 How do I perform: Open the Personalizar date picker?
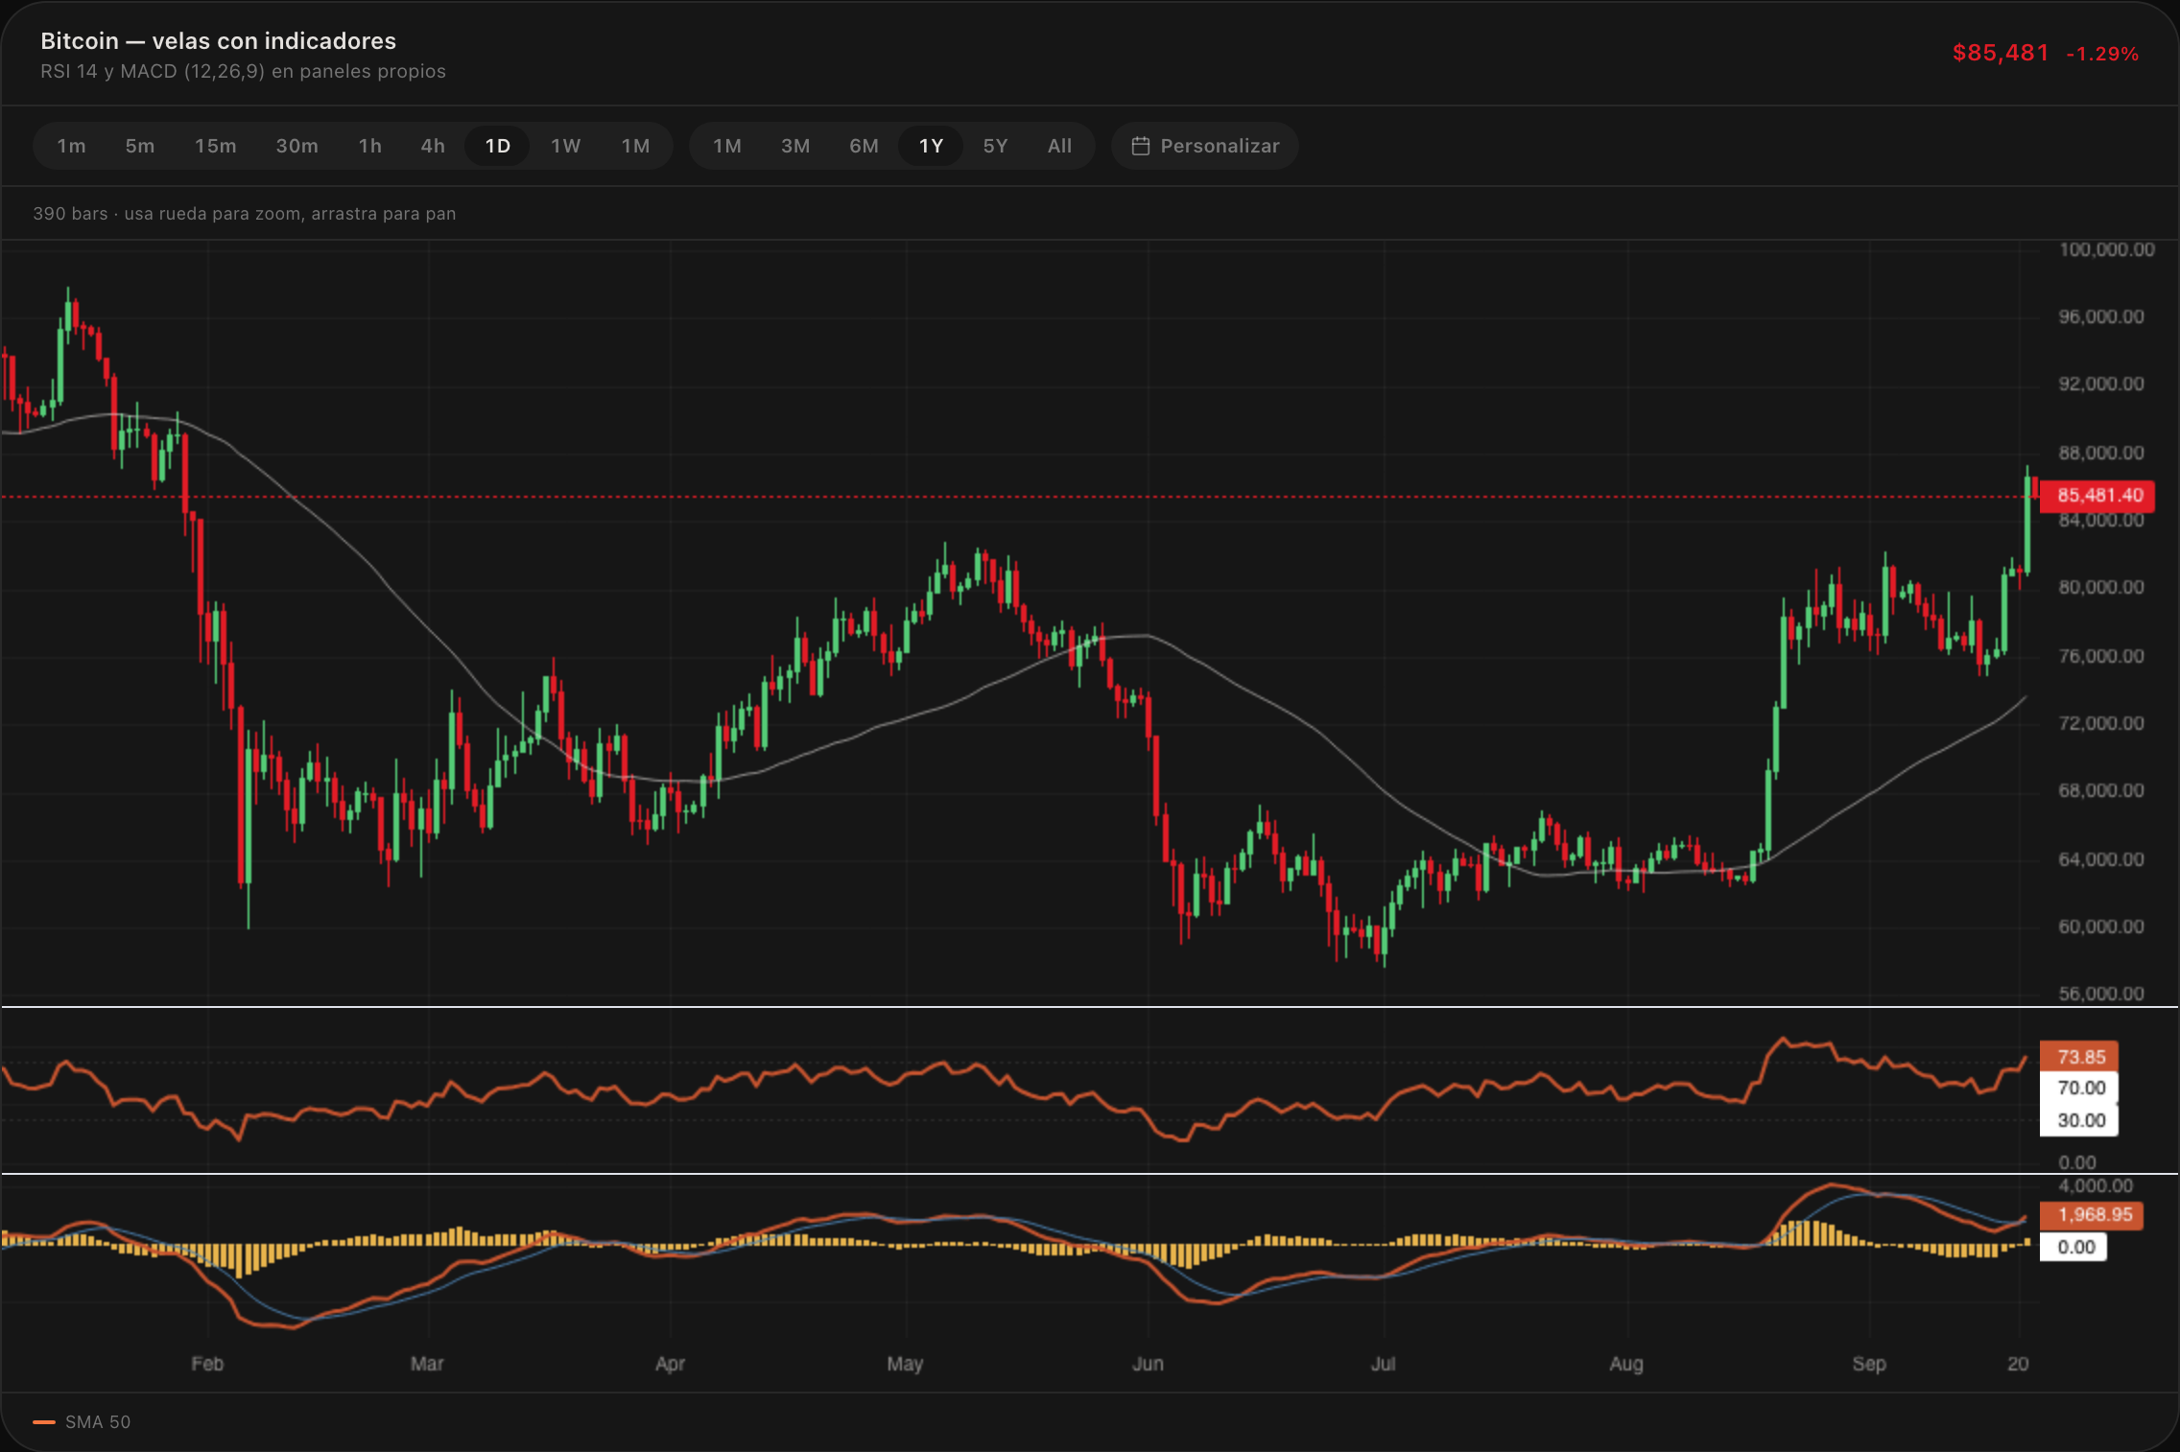pos(1205,146)
